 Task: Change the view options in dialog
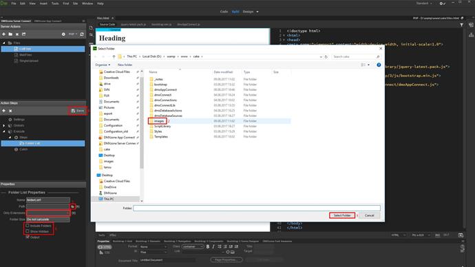coord(365,65)
